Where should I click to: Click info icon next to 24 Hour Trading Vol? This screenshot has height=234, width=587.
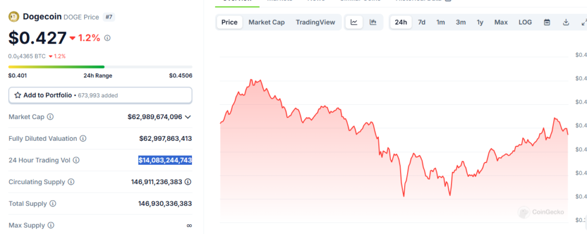[76, 160]
